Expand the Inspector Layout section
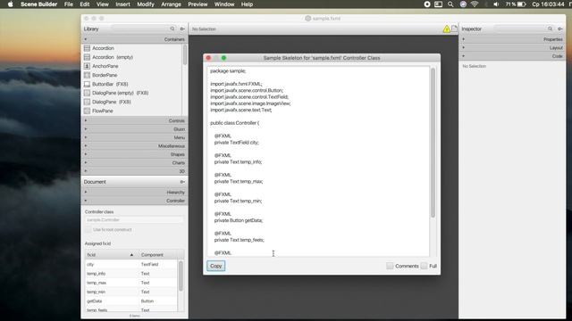Image resolution: width=572 pixels, height=321 pixels. click(512, 47)
